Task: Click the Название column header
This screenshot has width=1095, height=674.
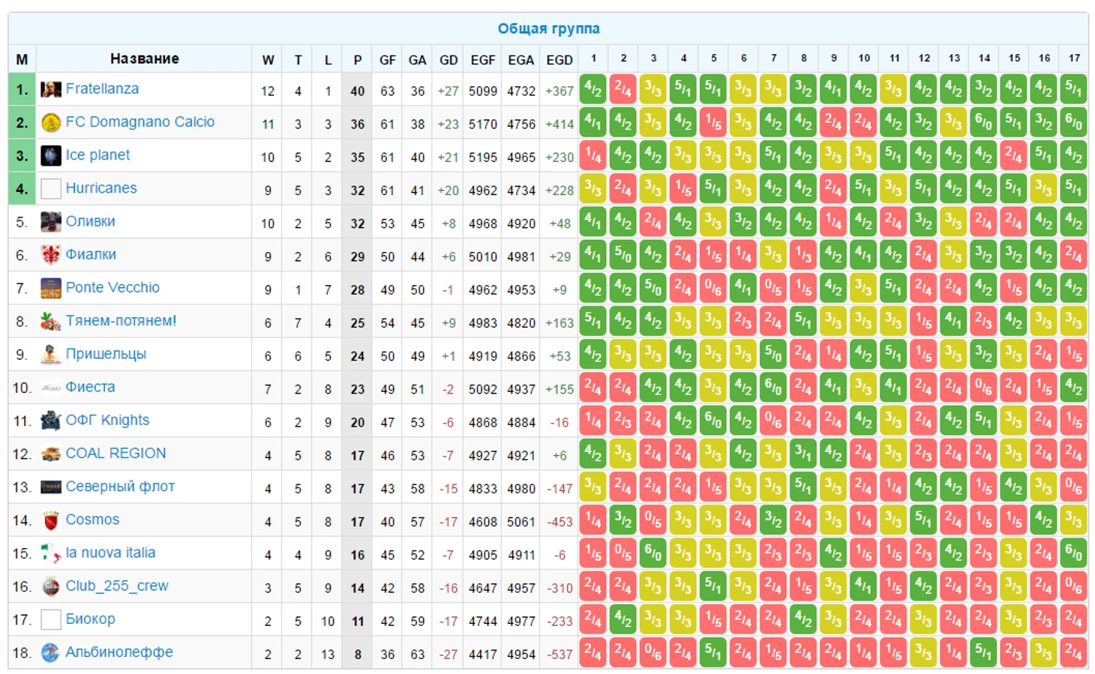Action: [144, 58]
